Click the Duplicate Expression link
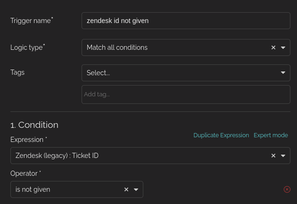 221,135
